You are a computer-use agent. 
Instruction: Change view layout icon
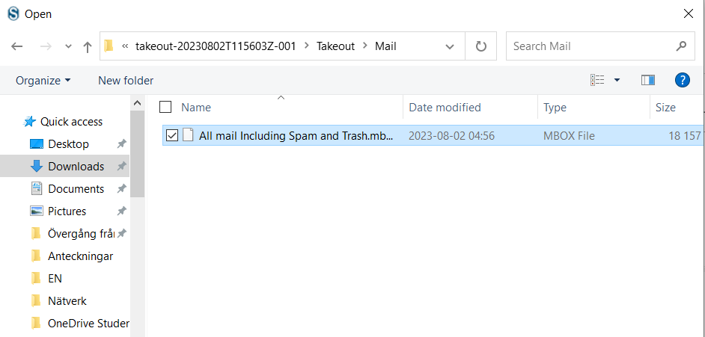coord(597,80)
